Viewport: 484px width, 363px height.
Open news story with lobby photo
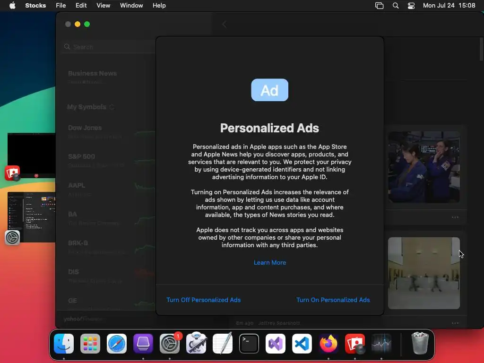(x=424, y=273)
